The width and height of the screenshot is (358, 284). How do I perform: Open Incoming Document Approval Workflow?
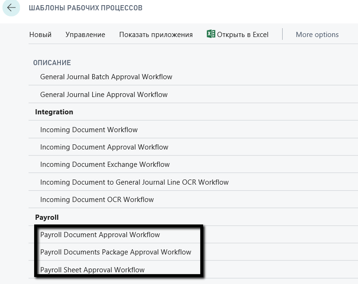(104, 147)
